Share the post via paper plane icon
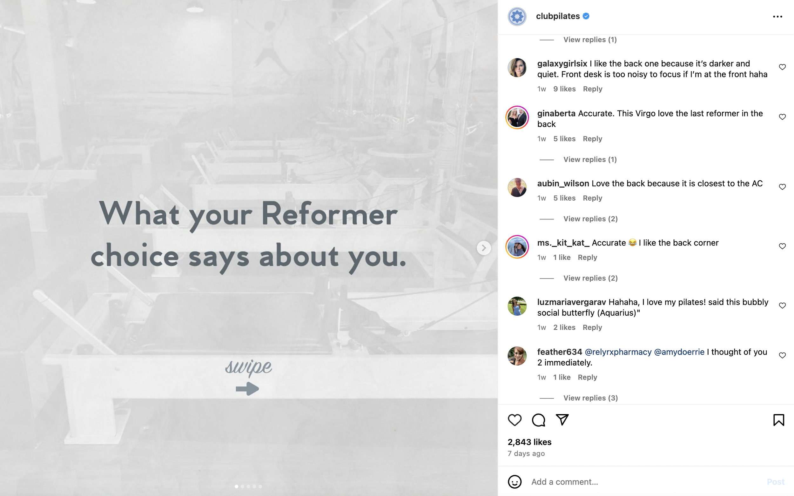Screen dimensions: 794x496 562,419
